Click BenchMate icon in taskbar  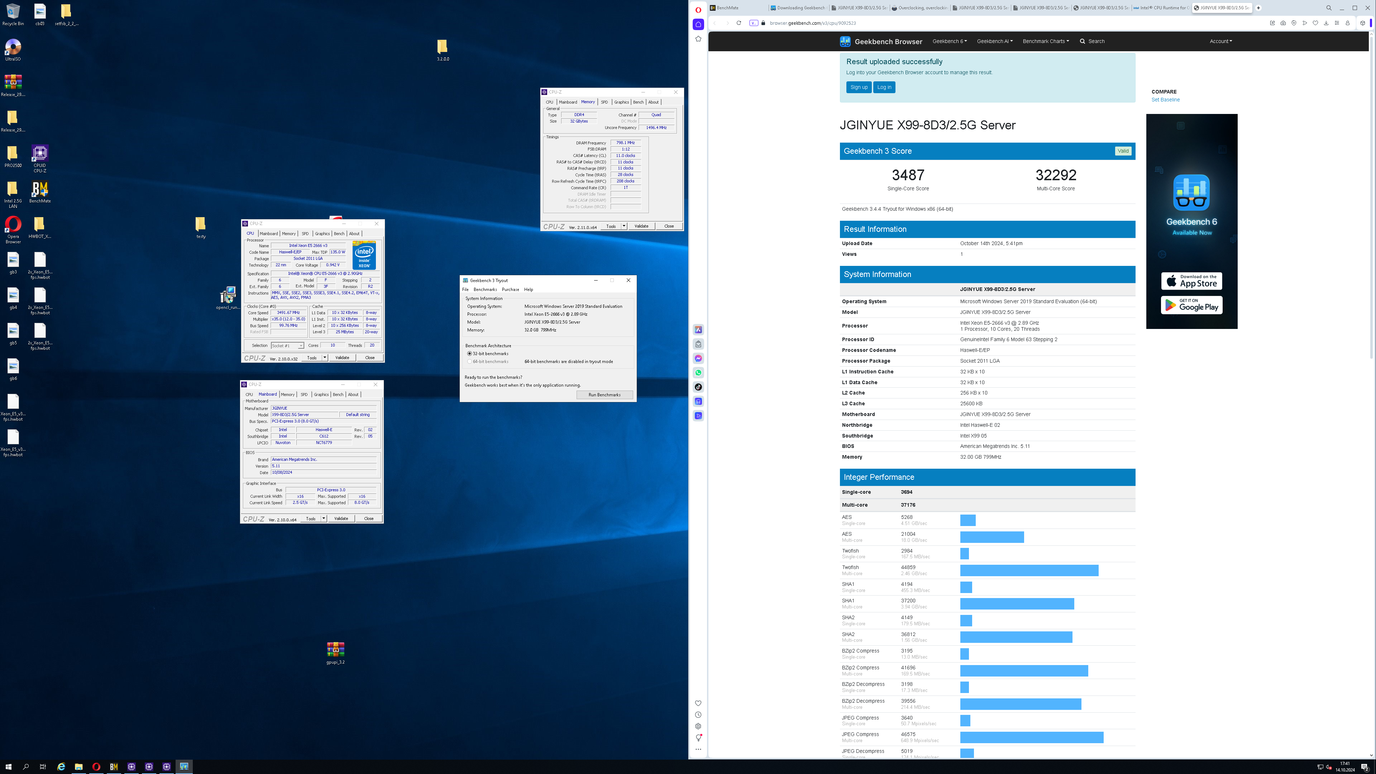coord(114,766)
